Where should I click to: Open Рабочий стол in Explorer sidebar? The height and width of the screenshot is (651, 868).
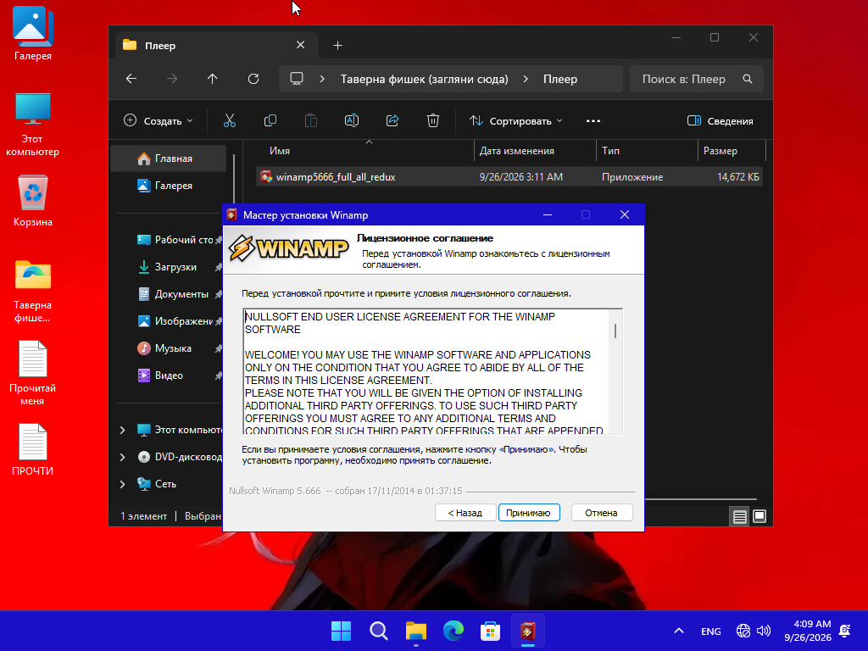(x=169, y=240)
